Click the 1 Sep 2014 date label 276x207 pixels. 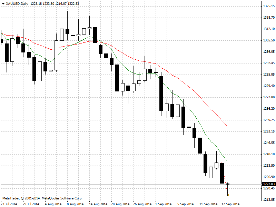click(164, 204)
